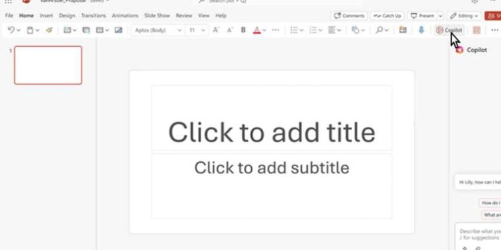Switch to the Insert tab
Viewport: 501px width, 250px height.
point(46,15)
